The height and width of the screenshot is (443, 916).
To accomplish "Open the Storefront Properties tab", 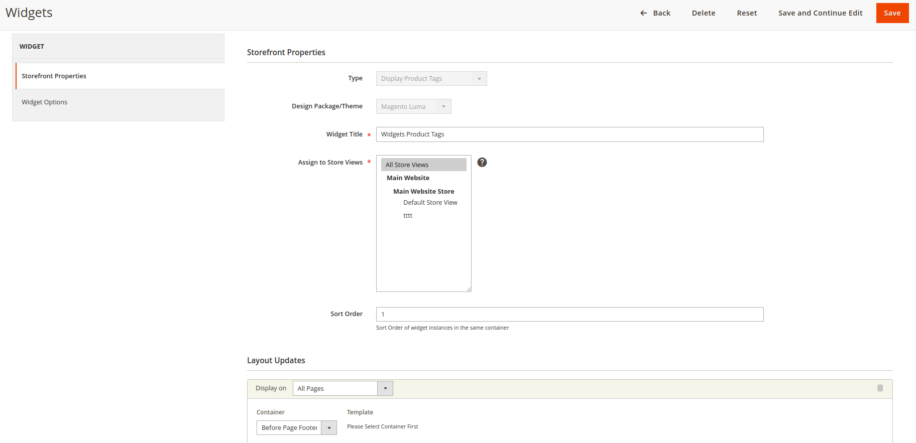I will 54,76.
